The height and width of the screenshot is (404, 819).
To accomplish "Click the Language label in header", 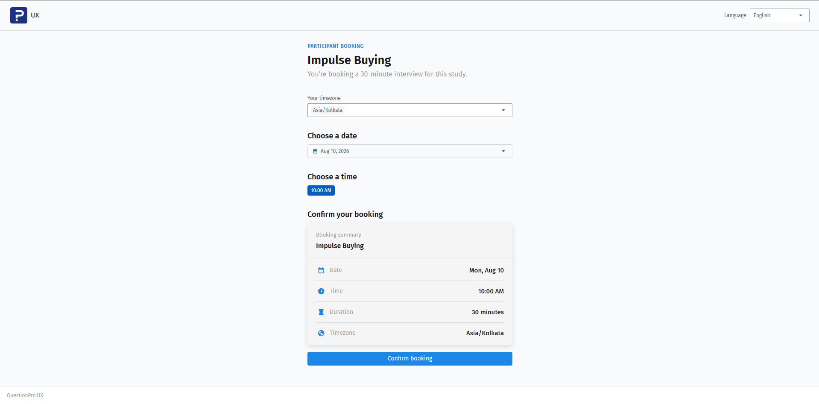I will pyautogui.click(x=735, y=15).
